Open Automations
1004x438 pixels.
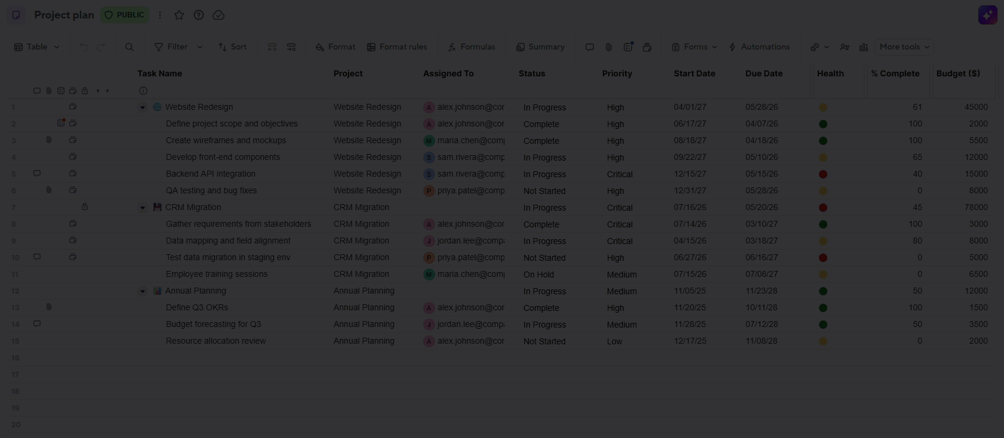pyautogui.click(x=759, y=47)
